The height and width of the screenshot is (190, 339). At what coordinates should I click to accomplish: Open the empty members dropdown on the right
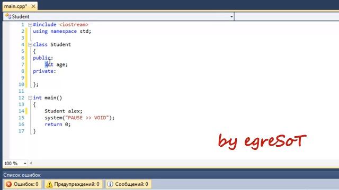tap(287, 16)
